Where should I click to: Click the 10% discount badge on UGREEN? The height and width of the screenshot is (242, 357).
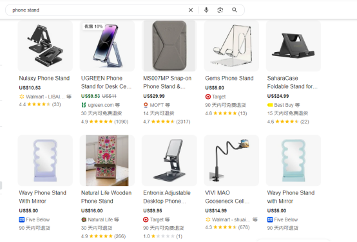tap(93, 26)
